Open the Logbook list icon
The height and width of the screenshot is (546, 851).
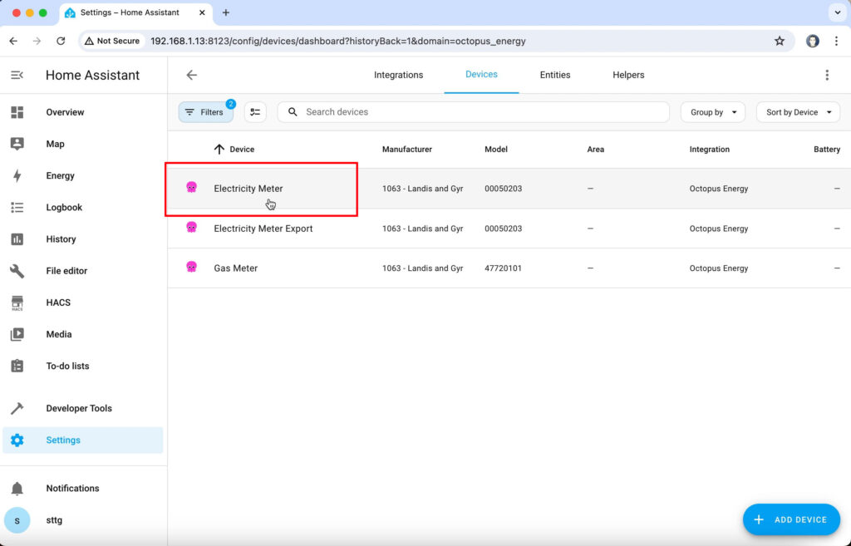click(17, 207)
